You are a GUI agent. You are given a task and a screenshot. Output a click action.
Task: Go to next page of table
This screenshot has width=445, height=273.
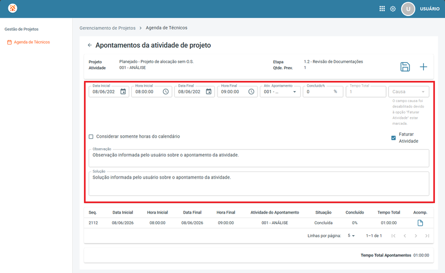click(x=416, y=236)
